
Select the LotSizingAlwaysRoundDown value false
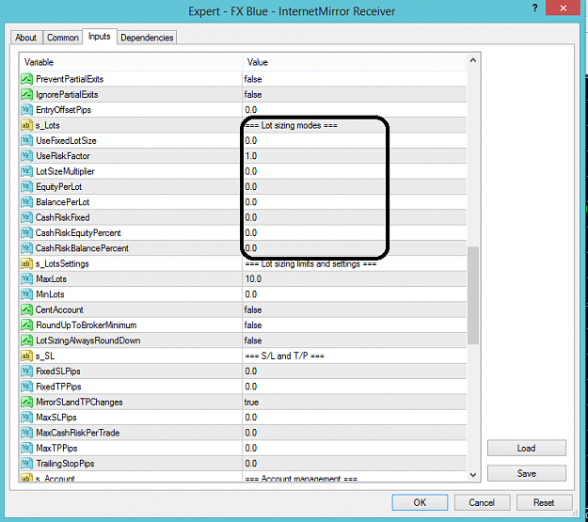point(253,340)
